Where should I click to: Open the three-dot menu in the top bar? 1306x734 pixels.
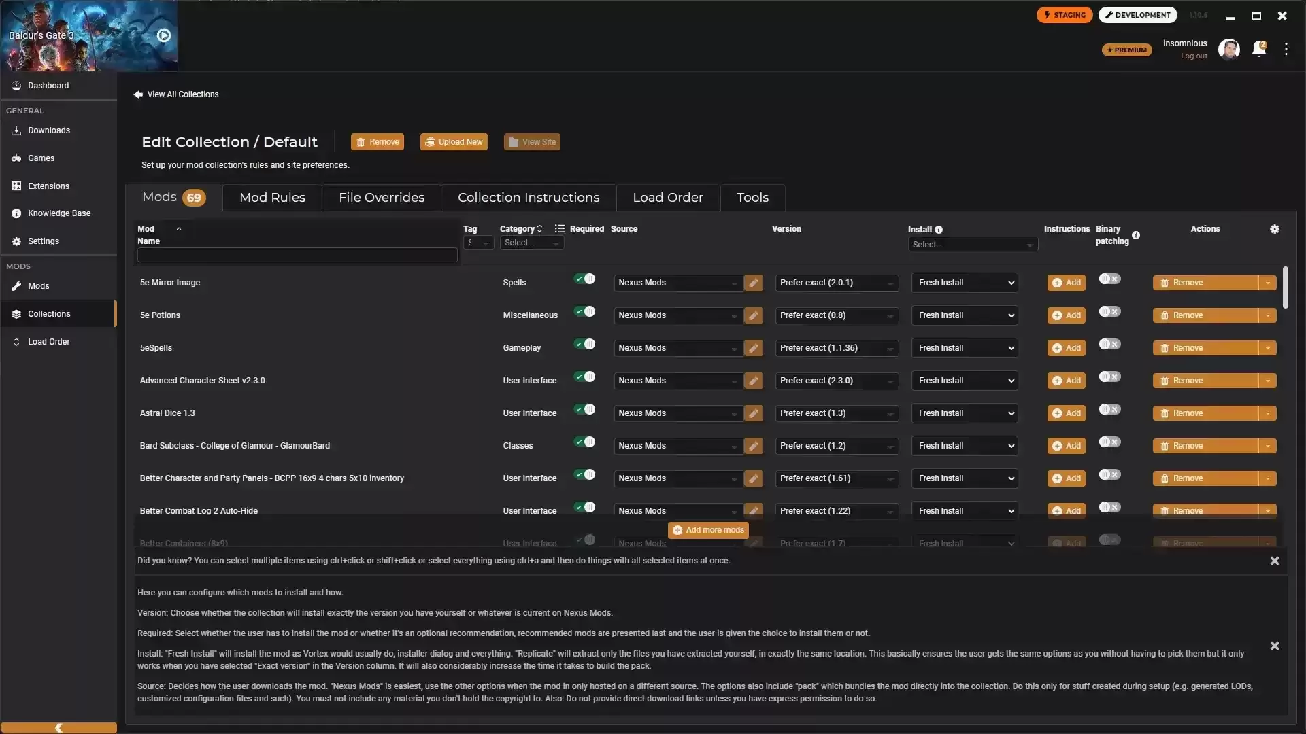1286,49
